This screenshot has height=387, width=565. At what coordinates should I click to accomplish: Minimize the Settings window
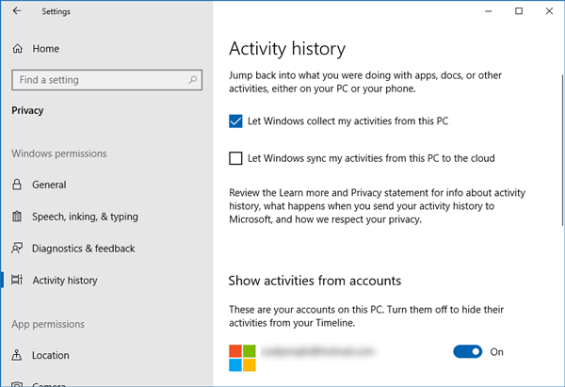click(488, 11)
